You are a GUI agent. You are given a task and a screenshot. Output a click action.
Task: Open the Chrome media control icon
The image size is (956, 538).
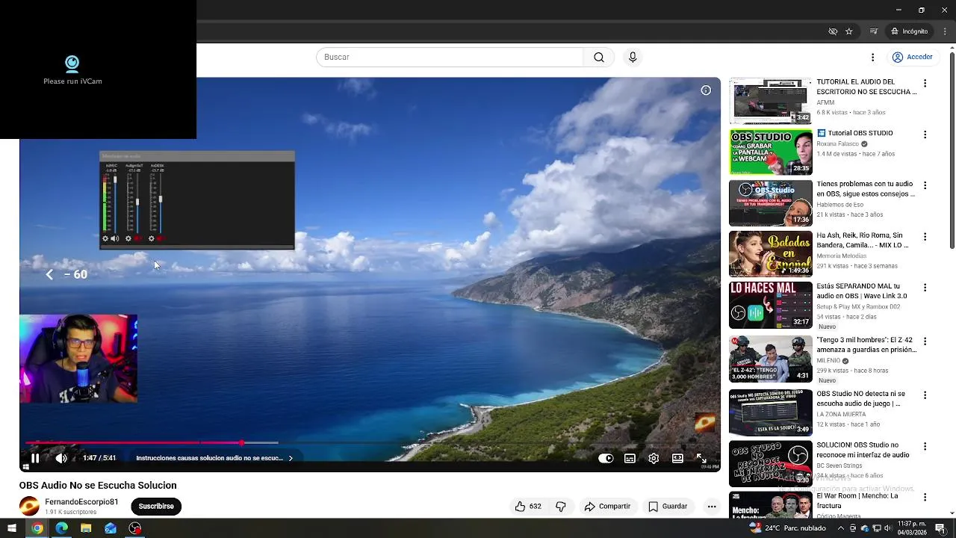pos(873,31)
